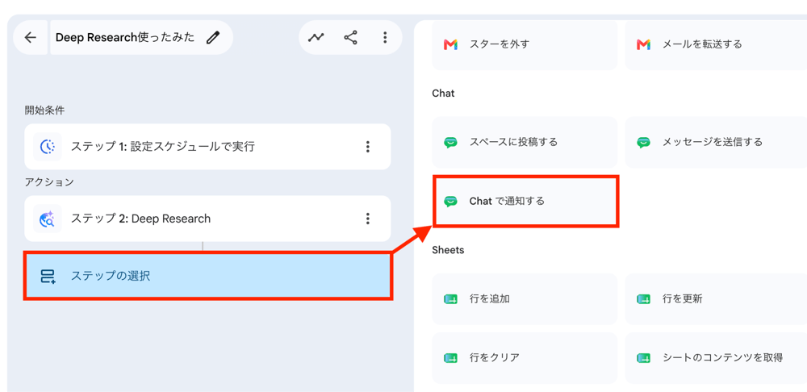Click Chat icon next to Chat で通知する
807x392 pixels.
point(450,202)
